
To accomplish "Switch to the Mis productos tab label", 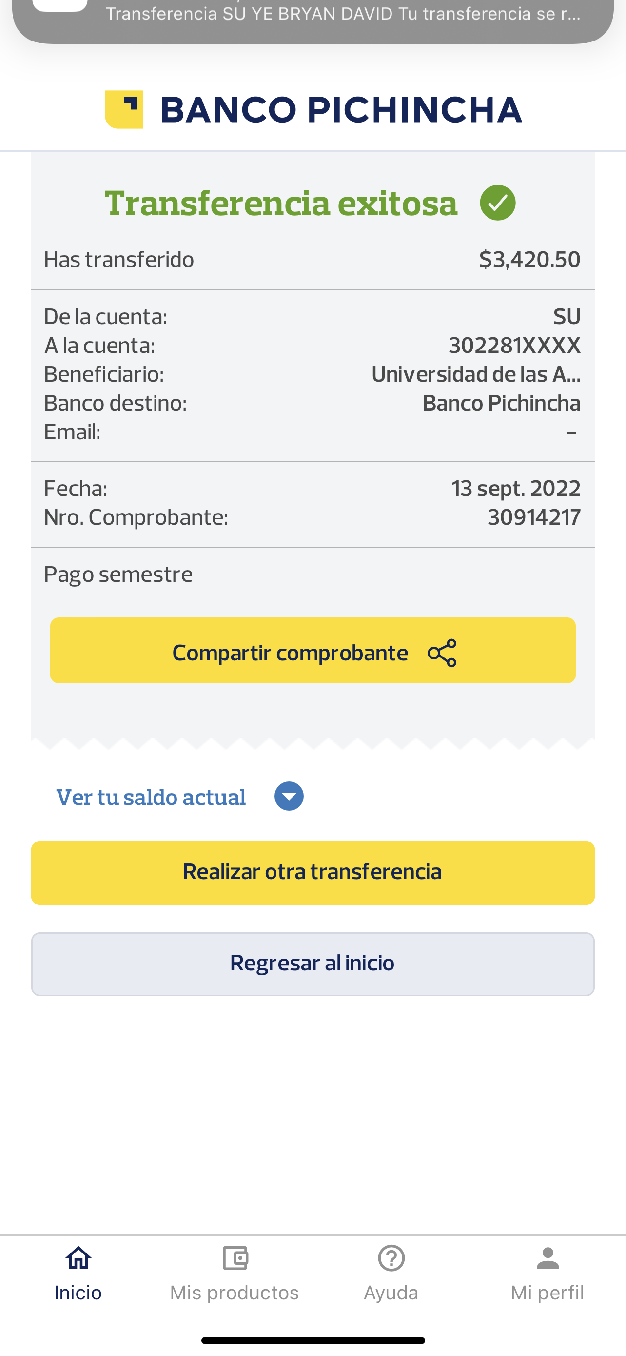I will [x=235, y=1293].
